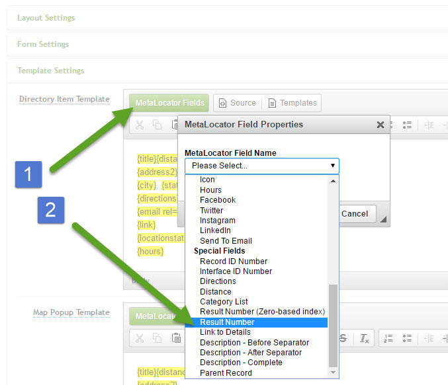Click the {city} field tag in editor

coord(147,186)
